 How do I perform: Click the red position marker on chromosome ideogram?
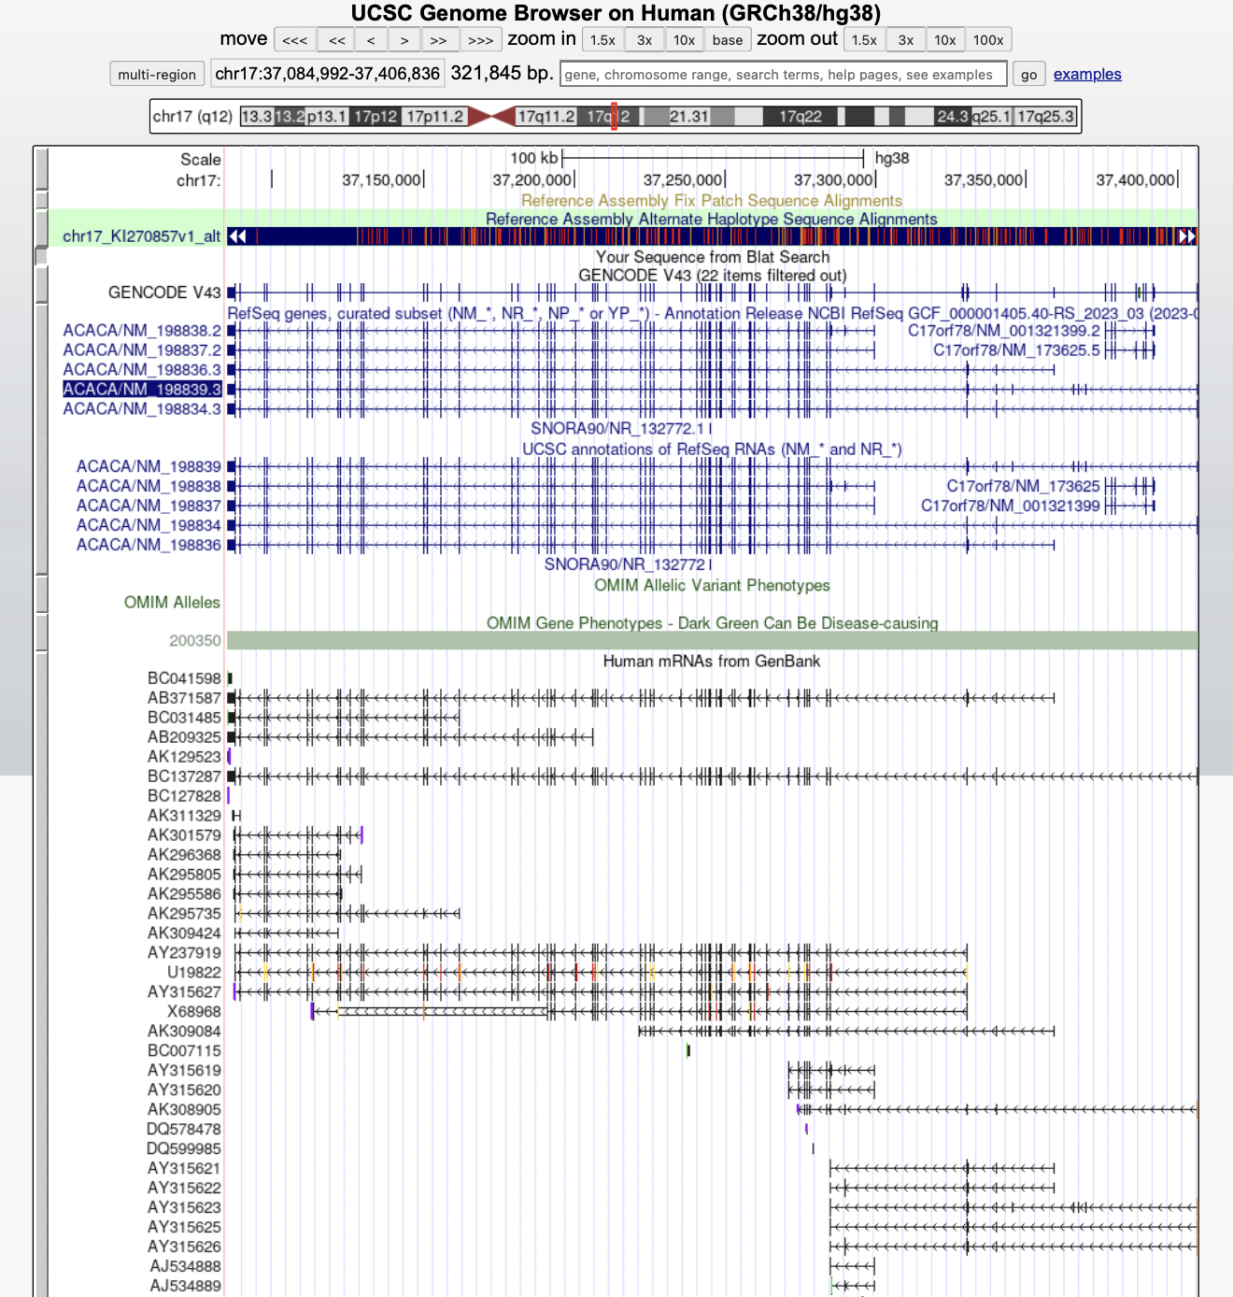pos(614,116)
